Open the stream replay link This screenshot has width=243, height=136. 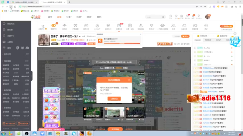coord(222,36)
